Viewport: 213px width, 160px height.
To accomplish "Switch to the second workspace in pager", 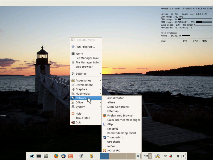I will coord(113,156).
